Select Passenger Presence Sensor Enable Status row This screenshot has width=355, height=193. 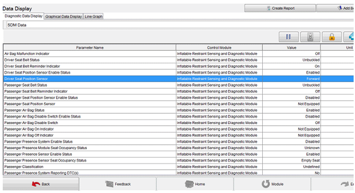click(x=178, y=154)
